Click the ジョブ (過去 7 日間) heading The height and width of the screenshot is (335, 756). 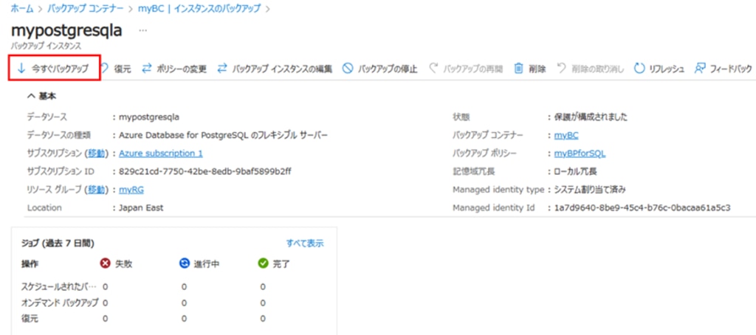coord(58,244)
